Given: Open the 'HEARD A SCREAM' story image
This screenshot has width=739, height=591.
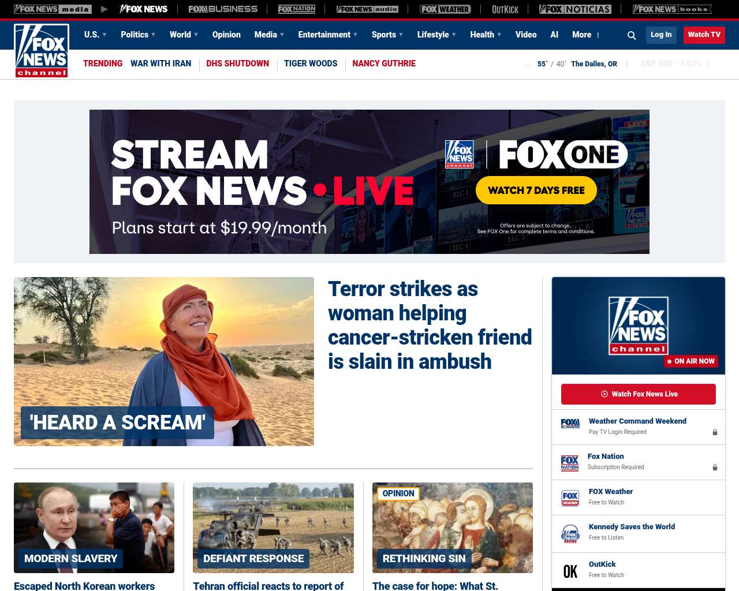Looking at the screenshot, I should click(x=164, y=361).
